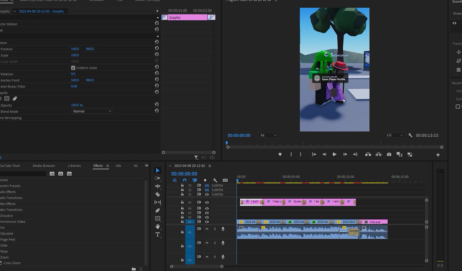Select the Pen tool in the timeline toolbar

(158, 211)
